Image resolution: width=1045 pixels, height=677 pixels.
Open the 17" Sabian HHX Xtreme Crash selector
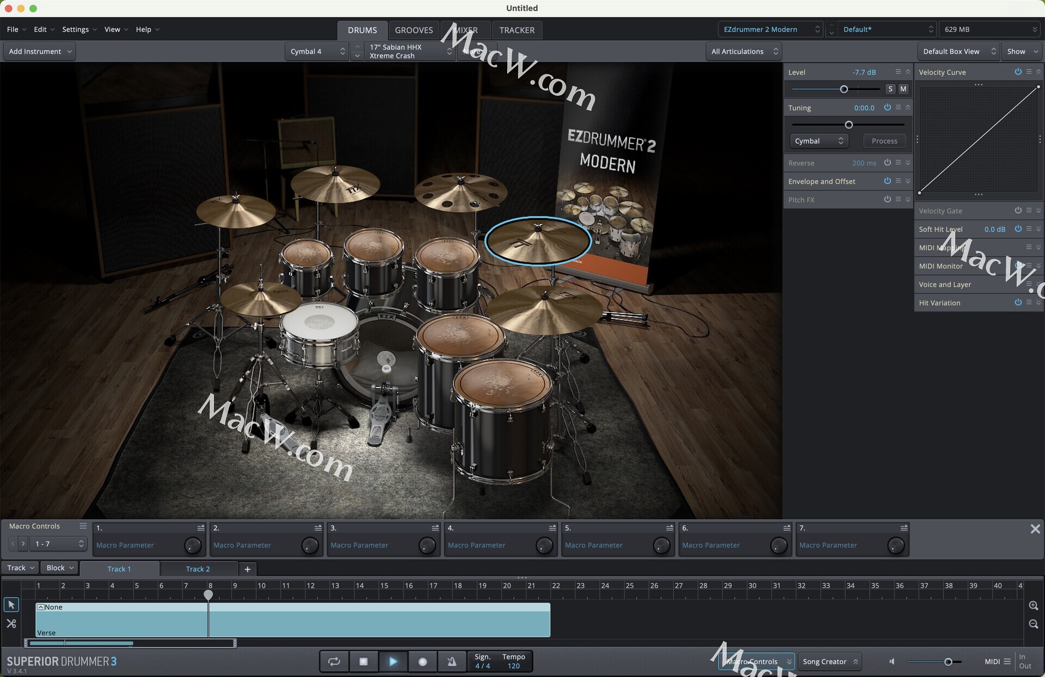pyautogui.click(x=409, y=51)
